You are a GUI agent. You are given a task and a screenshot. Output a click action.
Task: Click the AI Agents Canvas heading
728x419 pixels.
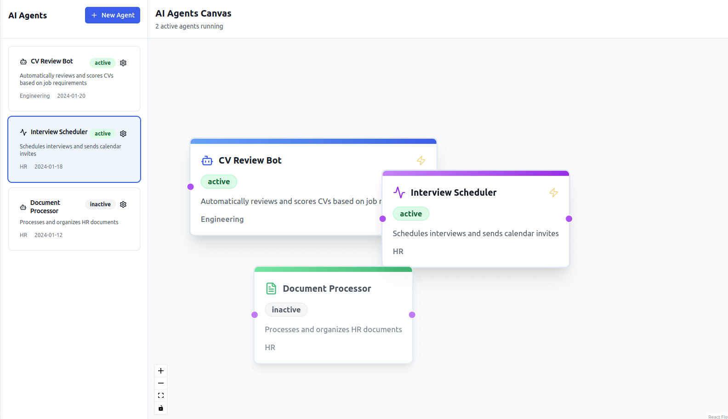193,13
